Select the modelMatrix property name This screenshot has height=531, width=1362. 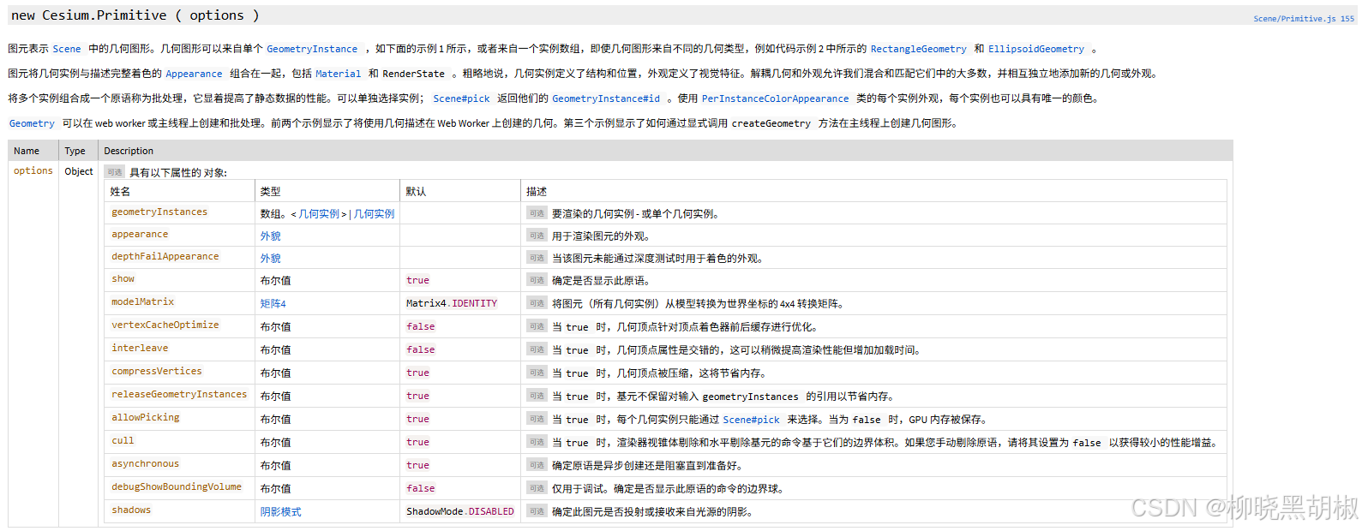(x=143, y=301)
